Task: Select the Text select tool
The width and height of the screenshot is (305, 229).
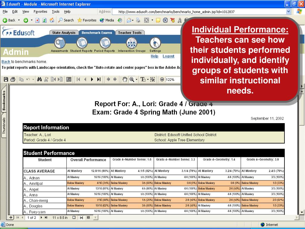Action: pyautogui.click(x=143, y=79)
